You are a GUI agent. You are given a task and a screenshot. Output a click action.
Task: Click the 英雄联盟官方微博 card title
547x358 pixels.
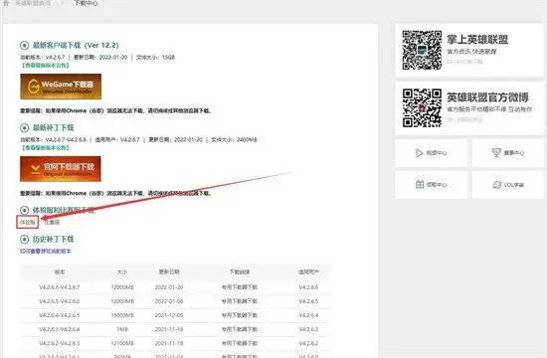pos(487,97)
